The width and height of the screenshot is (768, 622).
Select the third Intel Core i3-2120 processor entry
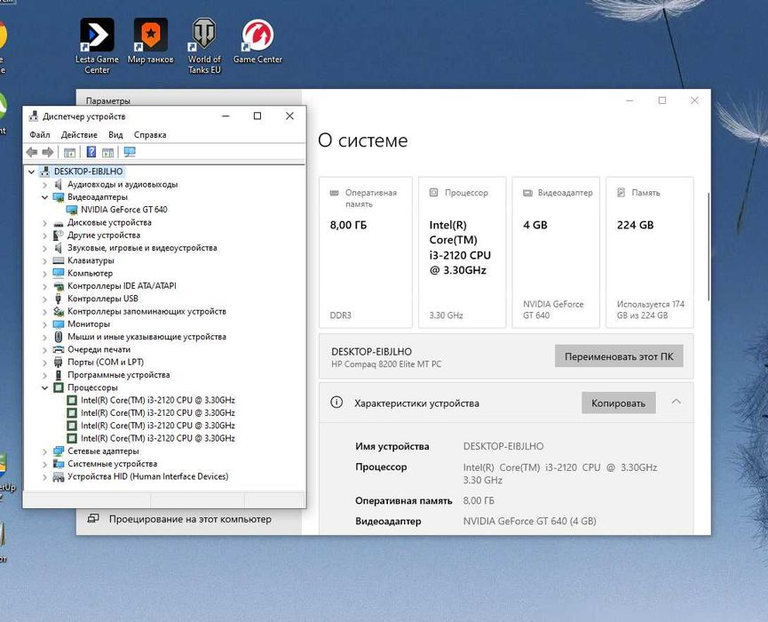point(158,426)
